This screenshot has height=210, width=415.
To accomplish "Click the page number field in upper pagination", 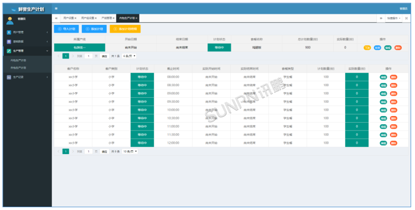I will coord(89,56).
